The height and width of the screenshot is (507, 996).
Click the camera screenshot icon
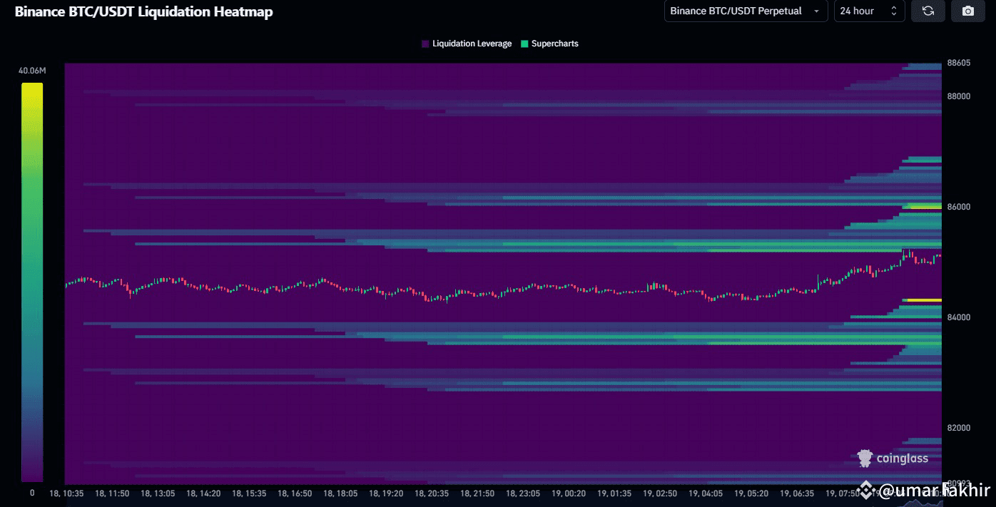(967, 11)
